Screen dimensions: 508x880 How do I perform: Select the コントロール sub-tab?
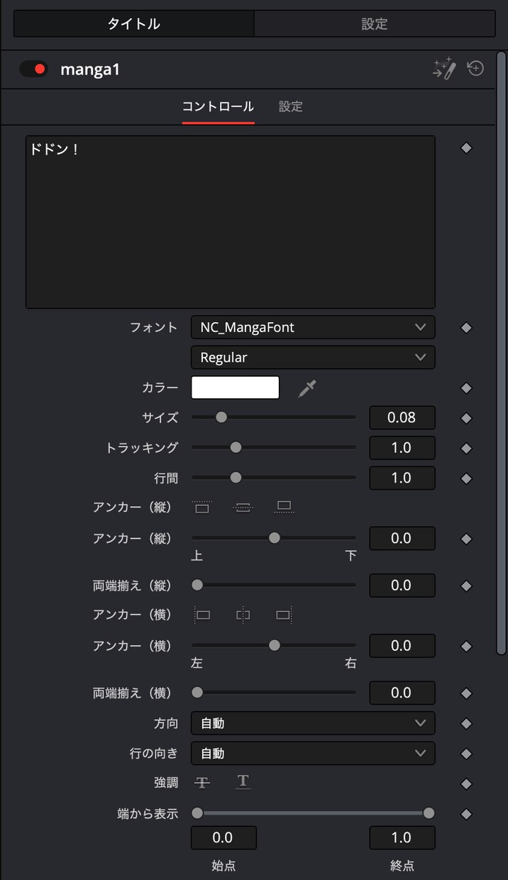(218, 106)
